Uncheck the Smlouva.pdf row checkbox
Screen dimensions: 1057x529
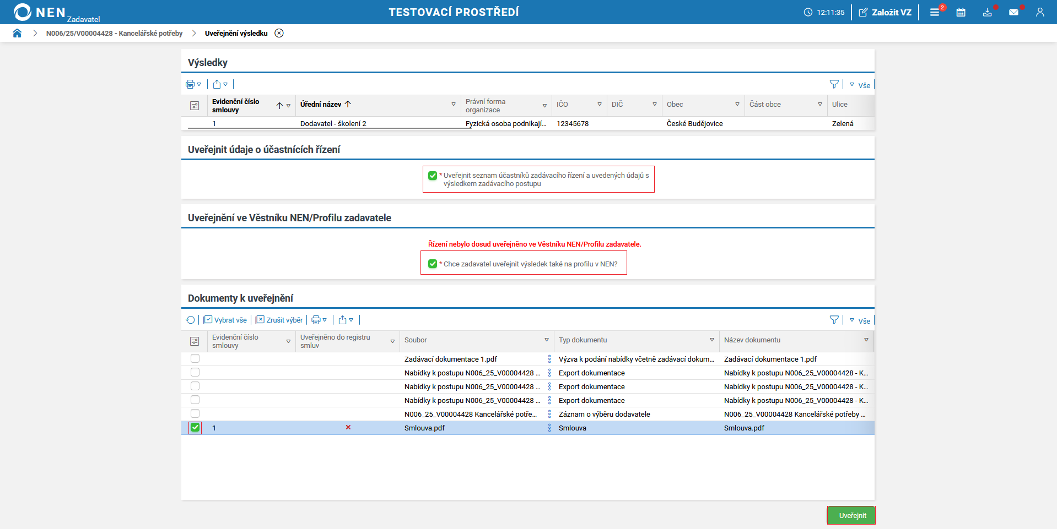click(x=195, y=428)
